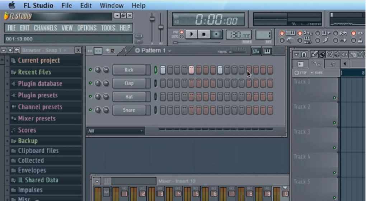
Task: Select the paint brush tool in playlist
Action: [x=322, y=54]
